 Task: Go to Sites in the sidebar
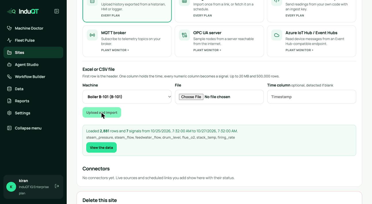(33, 53)
